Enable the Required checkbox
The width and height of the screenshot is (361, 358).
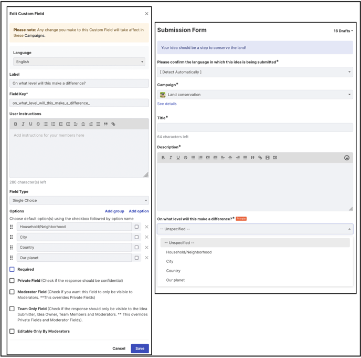[12, 270]
